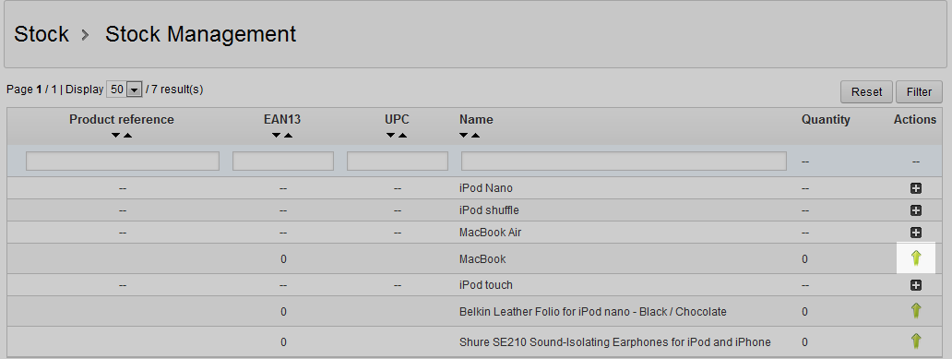The height and width of the screenshot is (359, 952).
Task: Expand details for iPod Nano row
Action: pos(916,188)
